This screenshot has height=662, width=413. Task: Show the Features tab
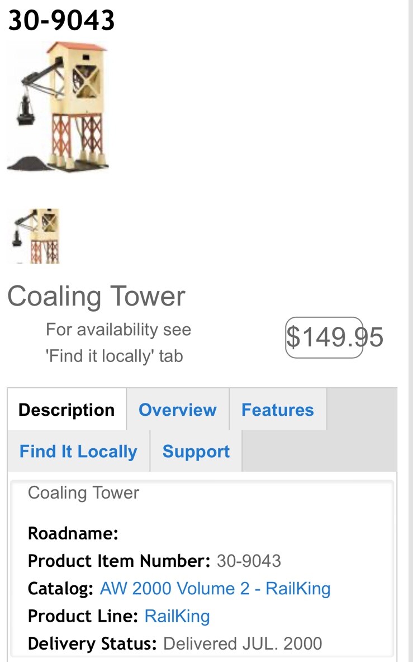tap(277, 410)
